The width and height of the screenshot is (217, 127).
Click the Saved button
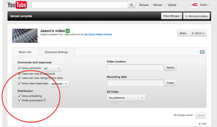[x=201, y=115]
